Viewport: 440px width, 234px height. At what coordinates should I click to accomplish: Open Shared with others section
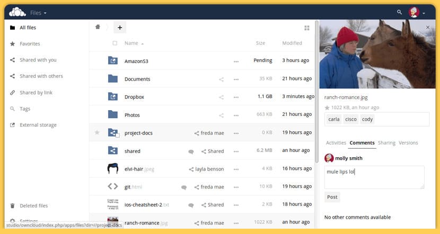click(41, 76)
